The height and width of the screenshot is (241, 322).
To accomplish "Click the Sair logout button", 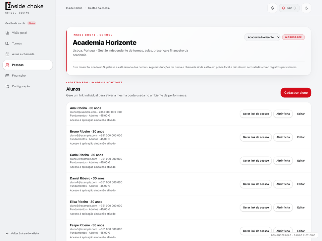I will 289,8.
